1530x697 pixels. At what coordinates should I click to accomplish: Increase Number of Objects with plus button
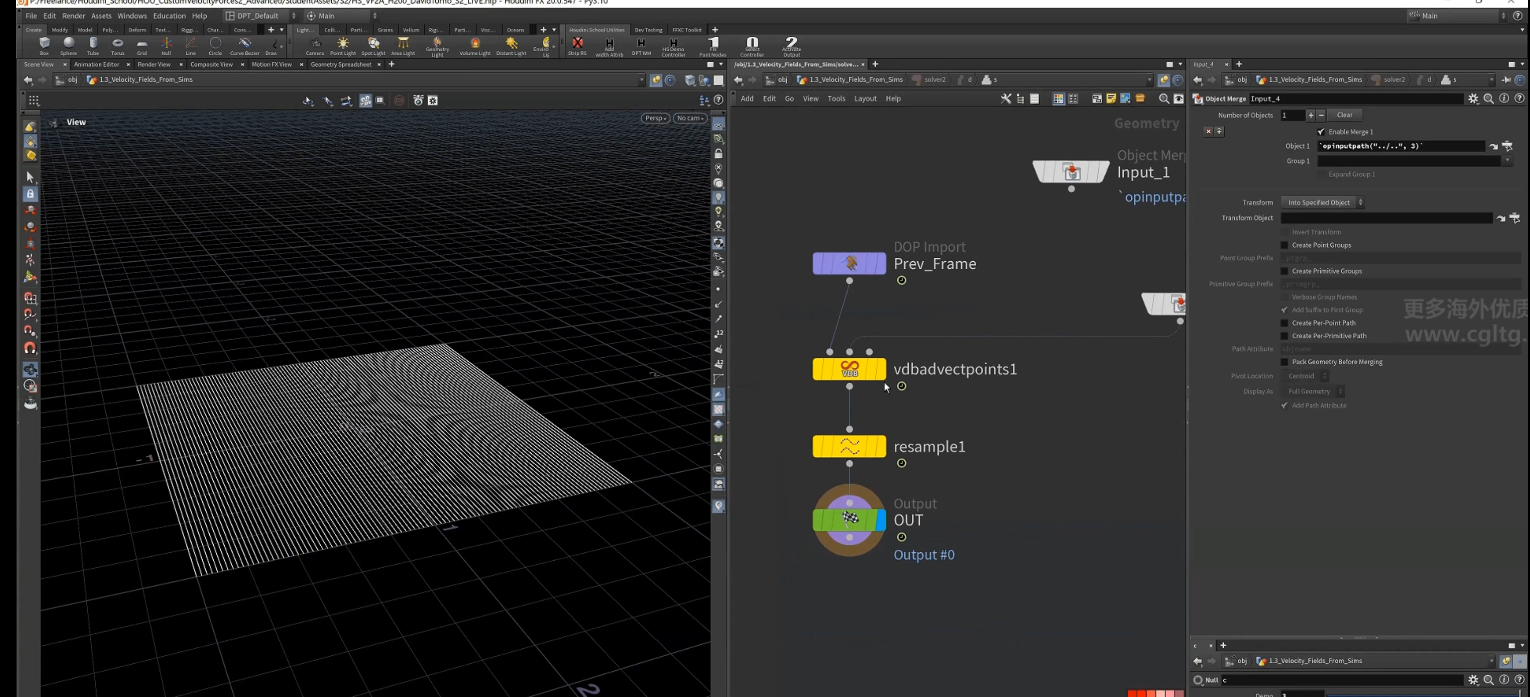pyautogui.click(x=1310, y=115)
